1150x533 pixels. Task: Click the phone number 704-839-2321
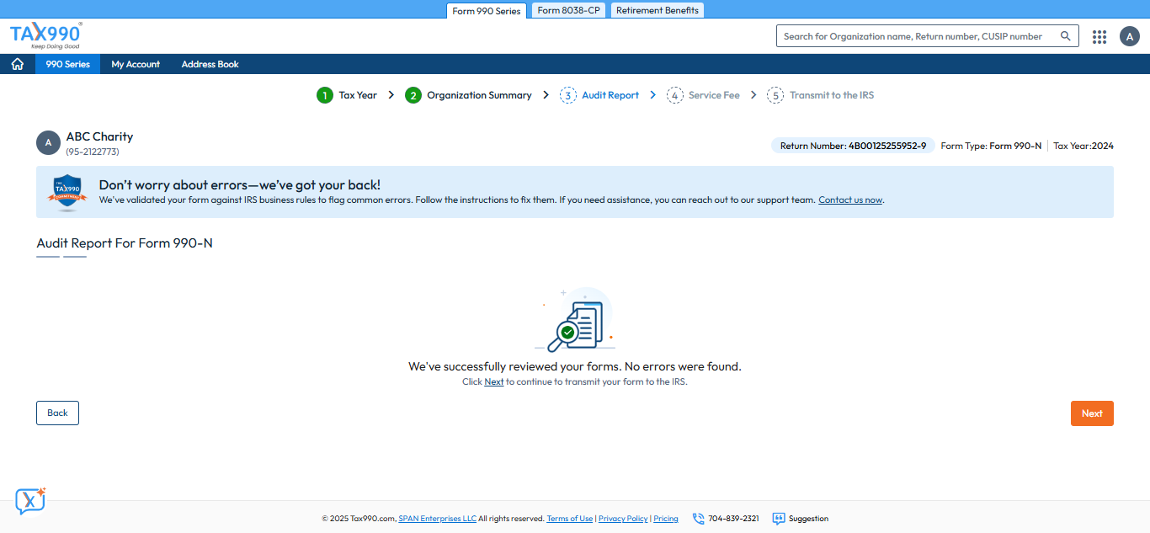pos(733,519)
